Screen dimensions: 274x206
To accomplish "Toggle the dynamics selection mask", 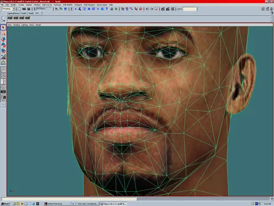I will pos(98,9).
